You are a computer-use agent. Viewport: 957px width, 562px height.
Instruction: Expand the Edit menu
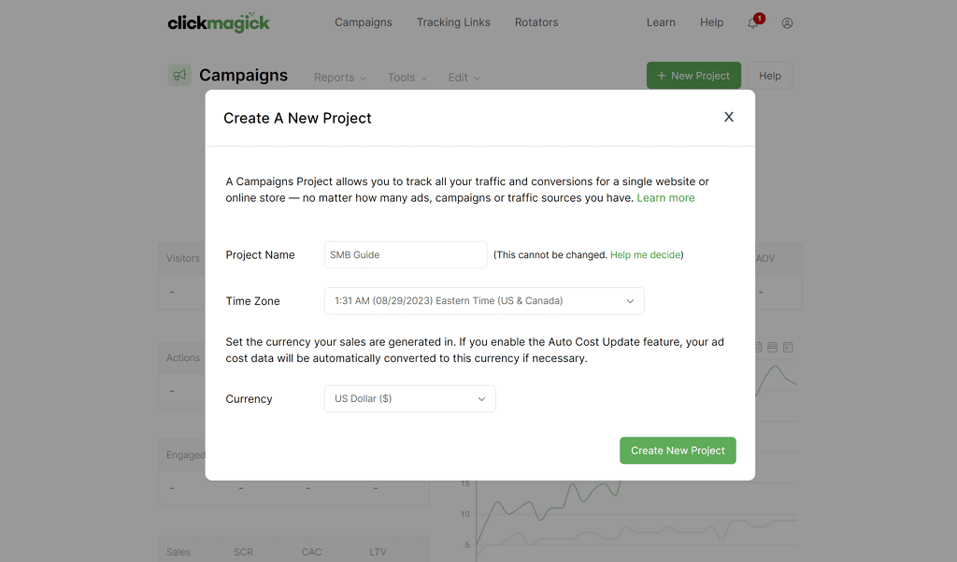(464, 78)
